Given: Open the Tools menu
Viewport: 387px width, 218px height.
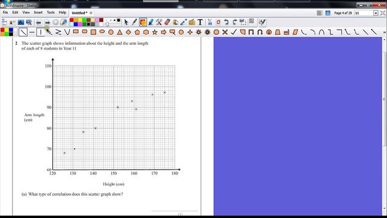Looking at the screenshot, I should [x=50, y=12].
